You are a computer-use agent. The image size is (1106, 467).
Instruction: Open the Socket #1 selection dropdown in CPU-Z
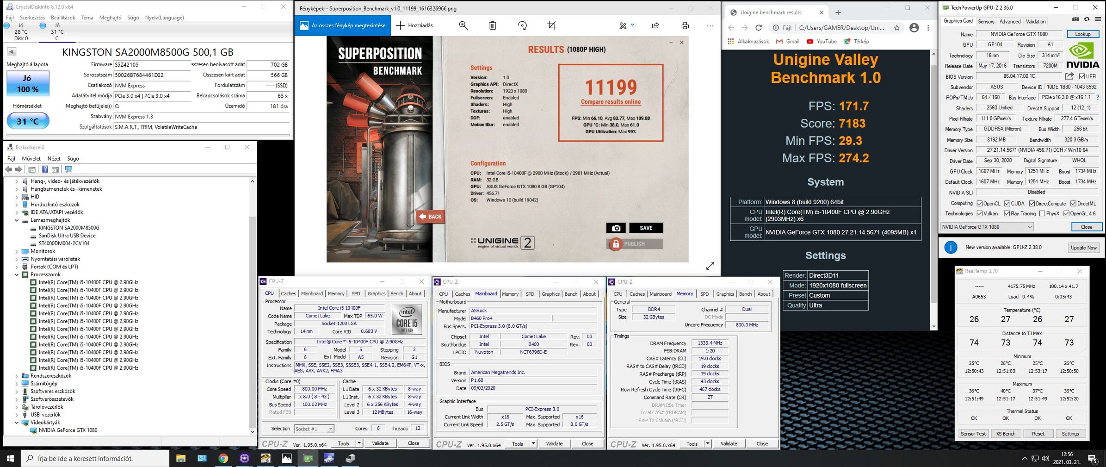tap(314, 429)
